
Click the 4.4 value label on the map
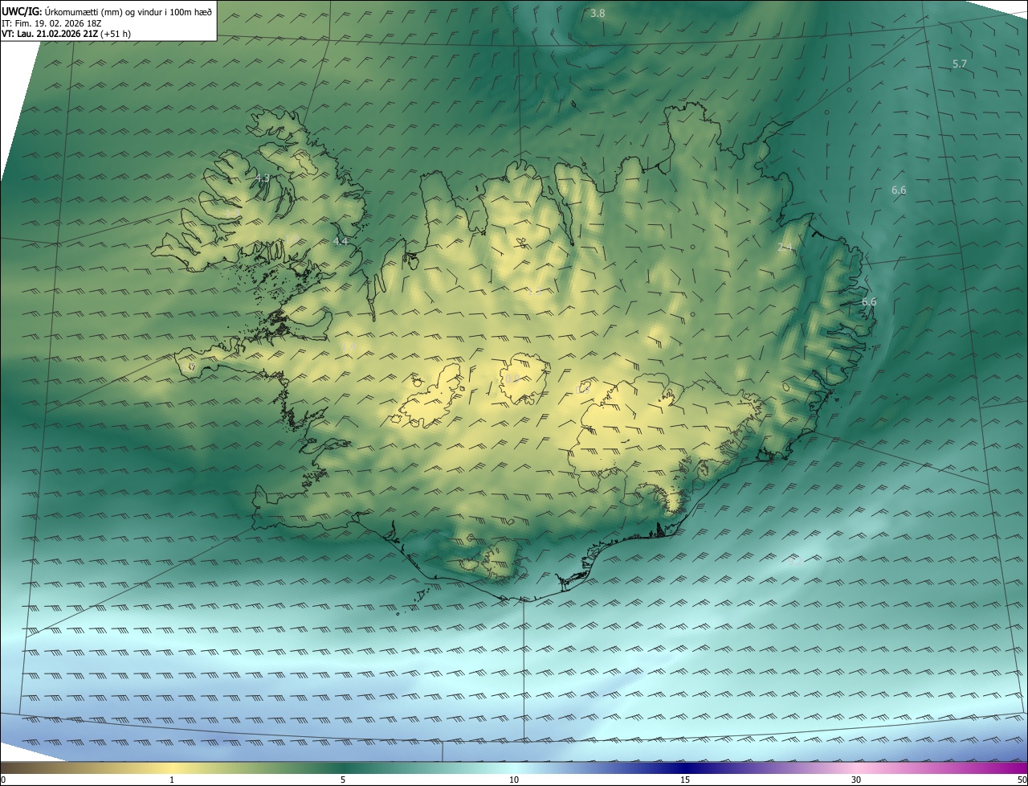[341, 241]
